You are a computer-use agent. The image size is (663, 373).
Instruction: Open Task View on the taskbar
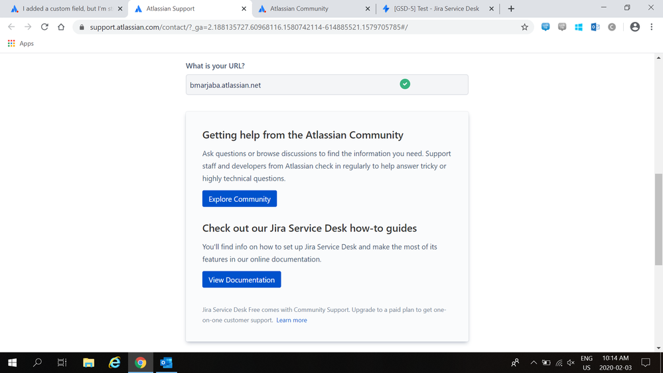tap(62, 362)
